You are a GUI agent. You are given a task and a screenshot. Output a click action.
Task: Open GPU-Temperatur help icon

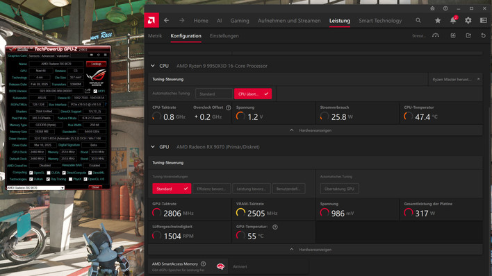click(275, 227)
